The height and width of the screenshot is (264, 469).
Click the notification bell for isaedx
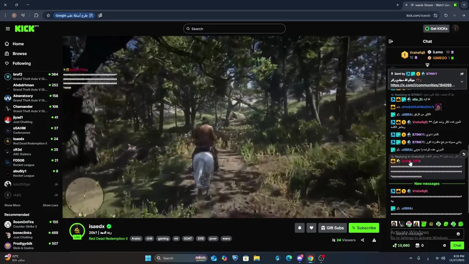point(300,228)
